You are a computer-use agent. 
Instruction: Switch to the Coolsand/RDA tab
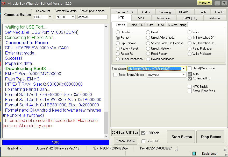(124, 12)
